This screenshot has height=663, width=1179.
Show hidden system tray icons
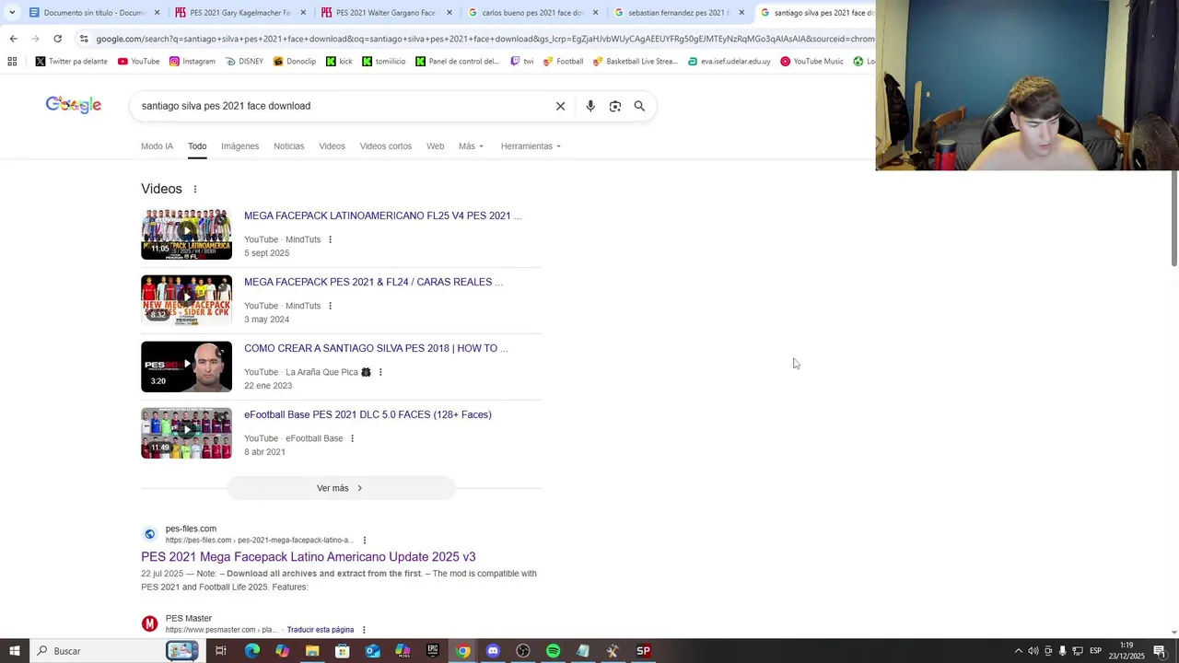click(x=1018, y=651)
